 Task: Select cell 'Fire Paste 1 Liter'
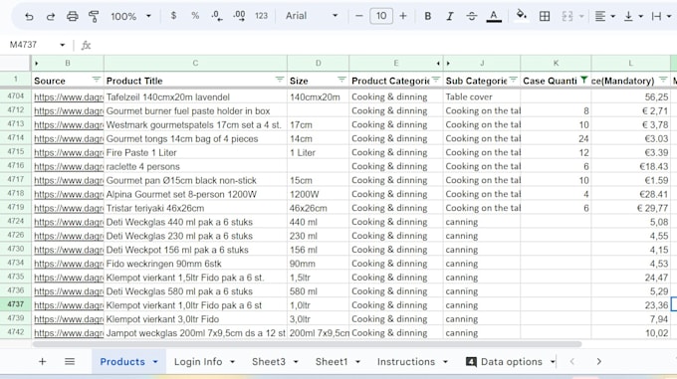point(195,152)
